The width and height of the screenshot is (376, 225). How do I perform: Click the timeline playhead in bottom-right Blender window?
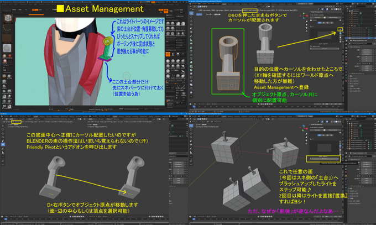(x=194, y=219)
